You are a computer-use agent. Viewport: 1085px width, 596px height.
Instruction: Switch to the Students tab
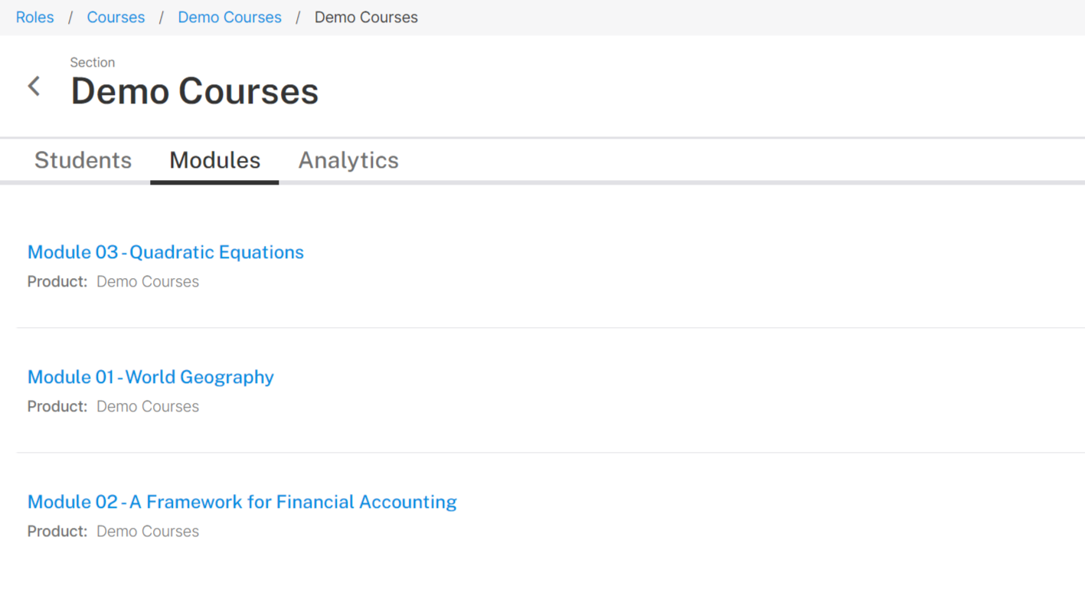pyautogui.click(x=83, y=160)
